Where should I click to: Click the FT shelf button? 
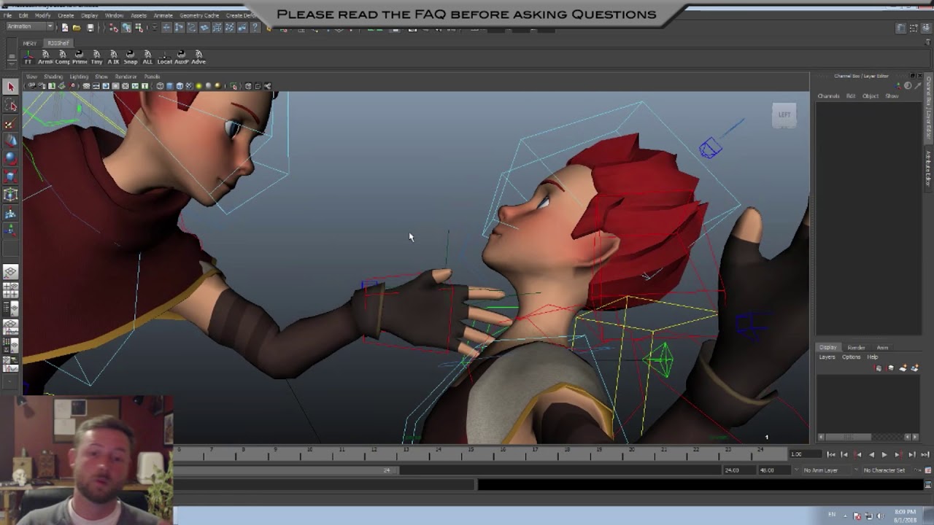28,57
